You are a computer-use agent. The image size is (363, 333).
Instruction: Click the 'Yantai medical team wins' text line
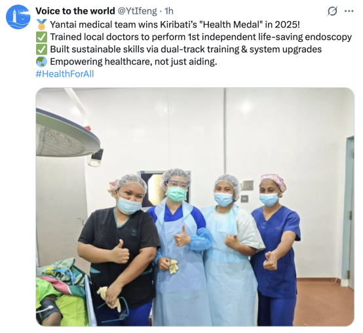175,24
